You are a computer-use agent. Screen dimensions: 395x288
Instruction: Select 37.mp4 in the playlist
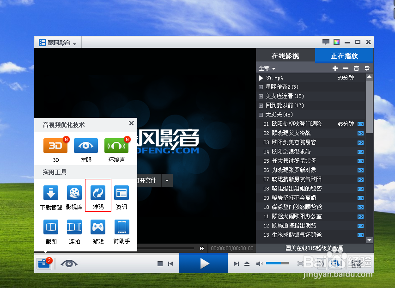coord(310,78)
